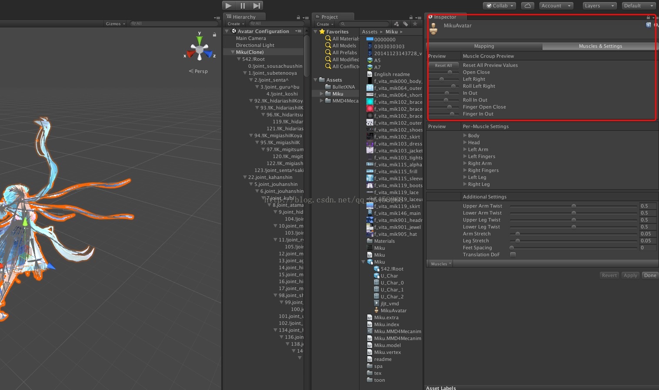The image size is (659, 390).
Task: Adjust the Finger Open Close slider
Action: (x=443, y=107)
